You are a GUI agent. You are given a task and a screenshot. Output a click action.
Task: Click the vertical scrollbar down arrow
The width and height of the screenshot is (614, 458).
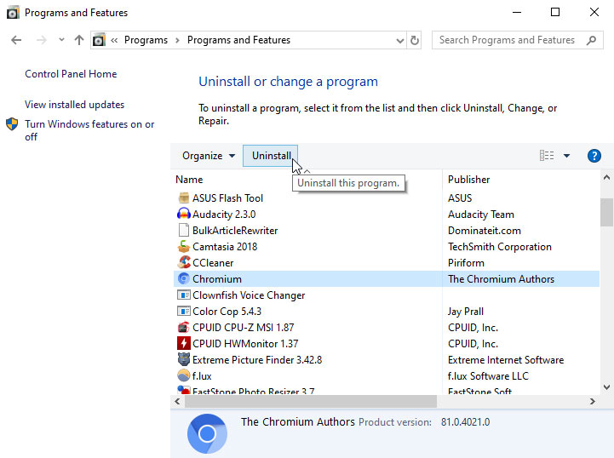pos(606,387)
